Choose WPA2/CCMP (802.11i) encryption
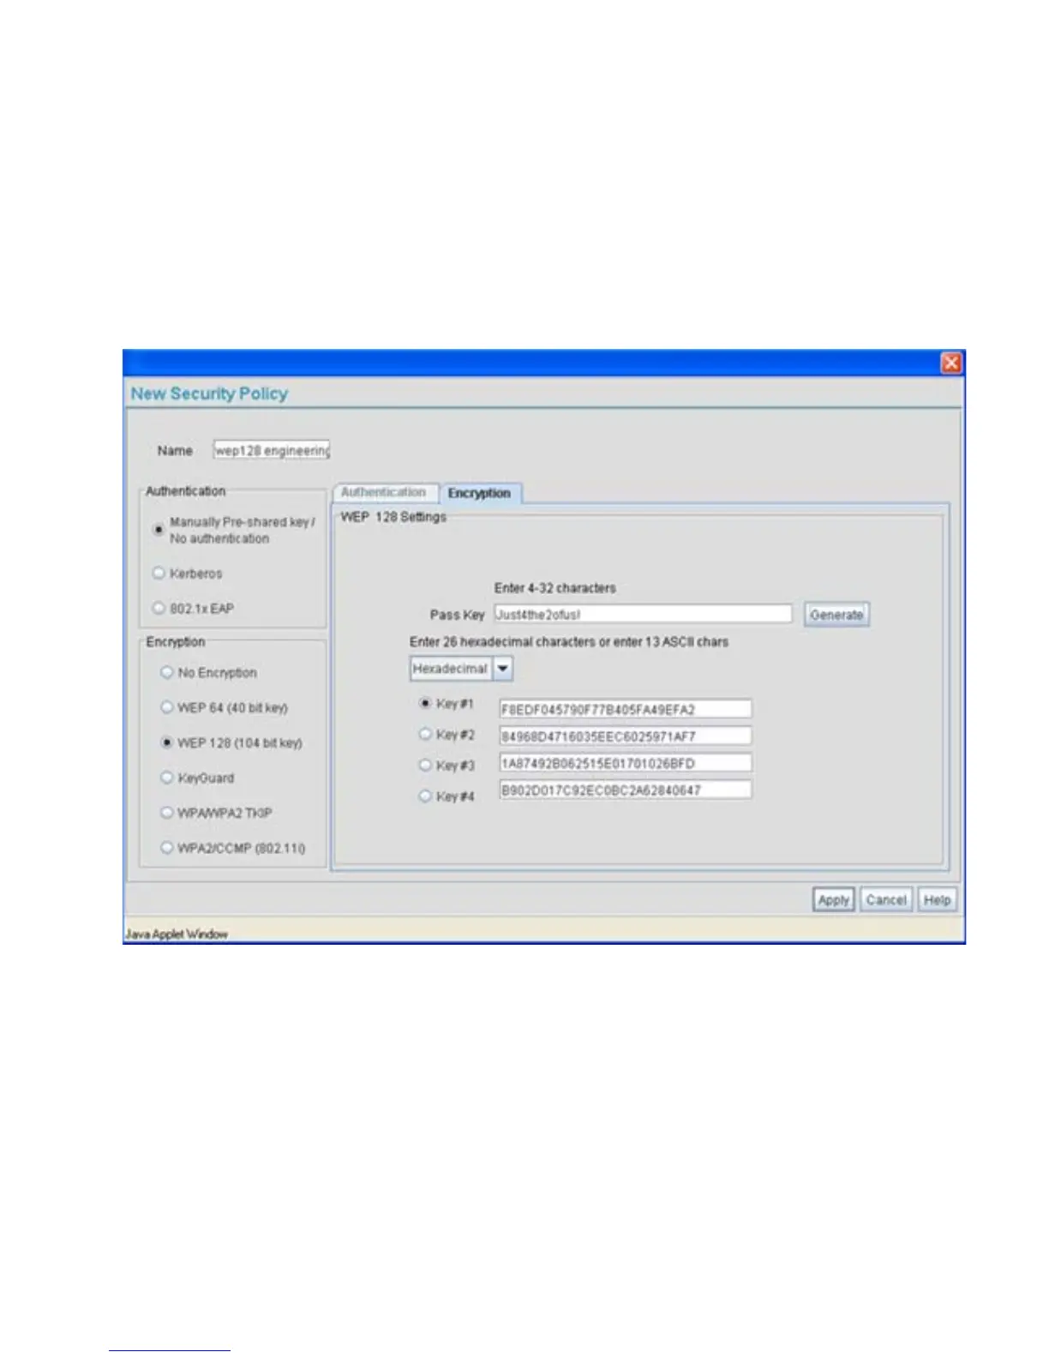 pyautogui.click(x=167, y=847)
